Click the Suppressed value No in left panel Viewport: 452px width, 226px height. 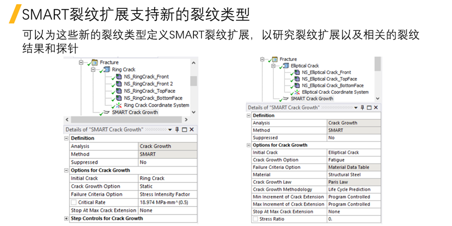coord(168,162)
